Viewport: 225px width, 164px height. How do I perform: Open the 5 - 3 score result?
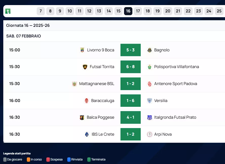click(x=131, y=50)
